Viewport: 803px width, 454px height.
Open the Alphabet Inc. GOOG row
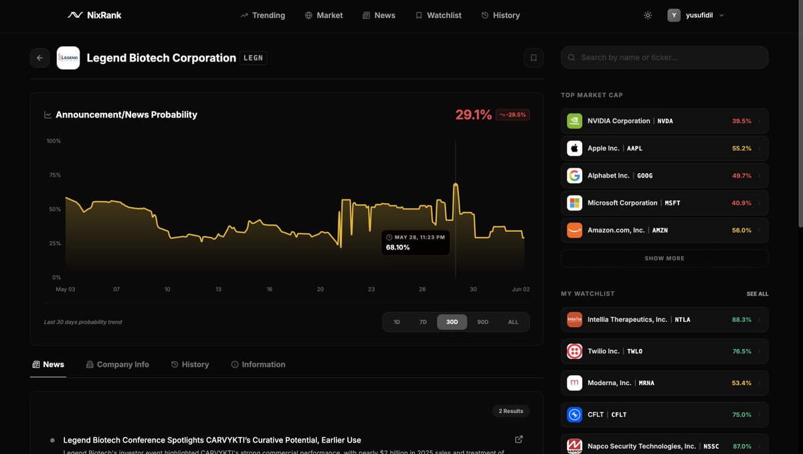pos(664,176)
